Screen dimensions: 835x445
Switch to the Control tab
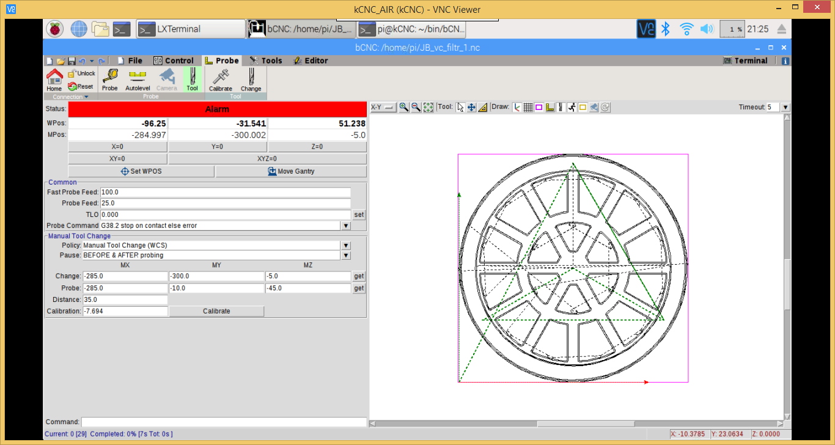coord(174,61)
